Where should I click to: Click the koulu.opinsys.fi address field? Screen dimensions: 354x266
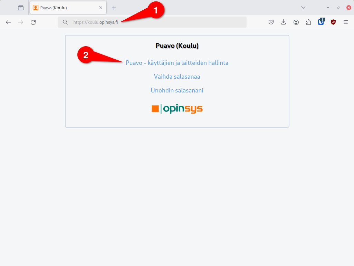click(152, 22)
